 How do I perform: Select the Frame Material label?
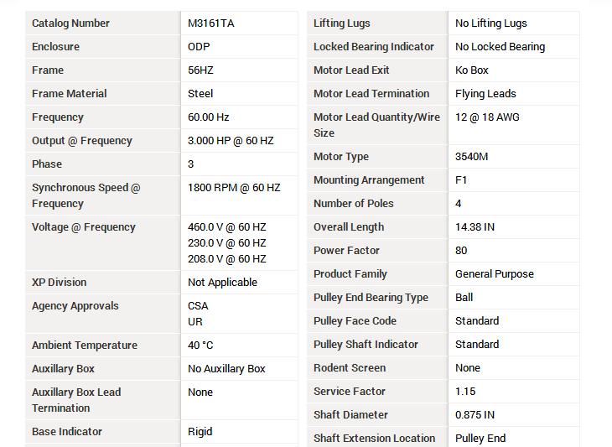(x=70, y=94)
